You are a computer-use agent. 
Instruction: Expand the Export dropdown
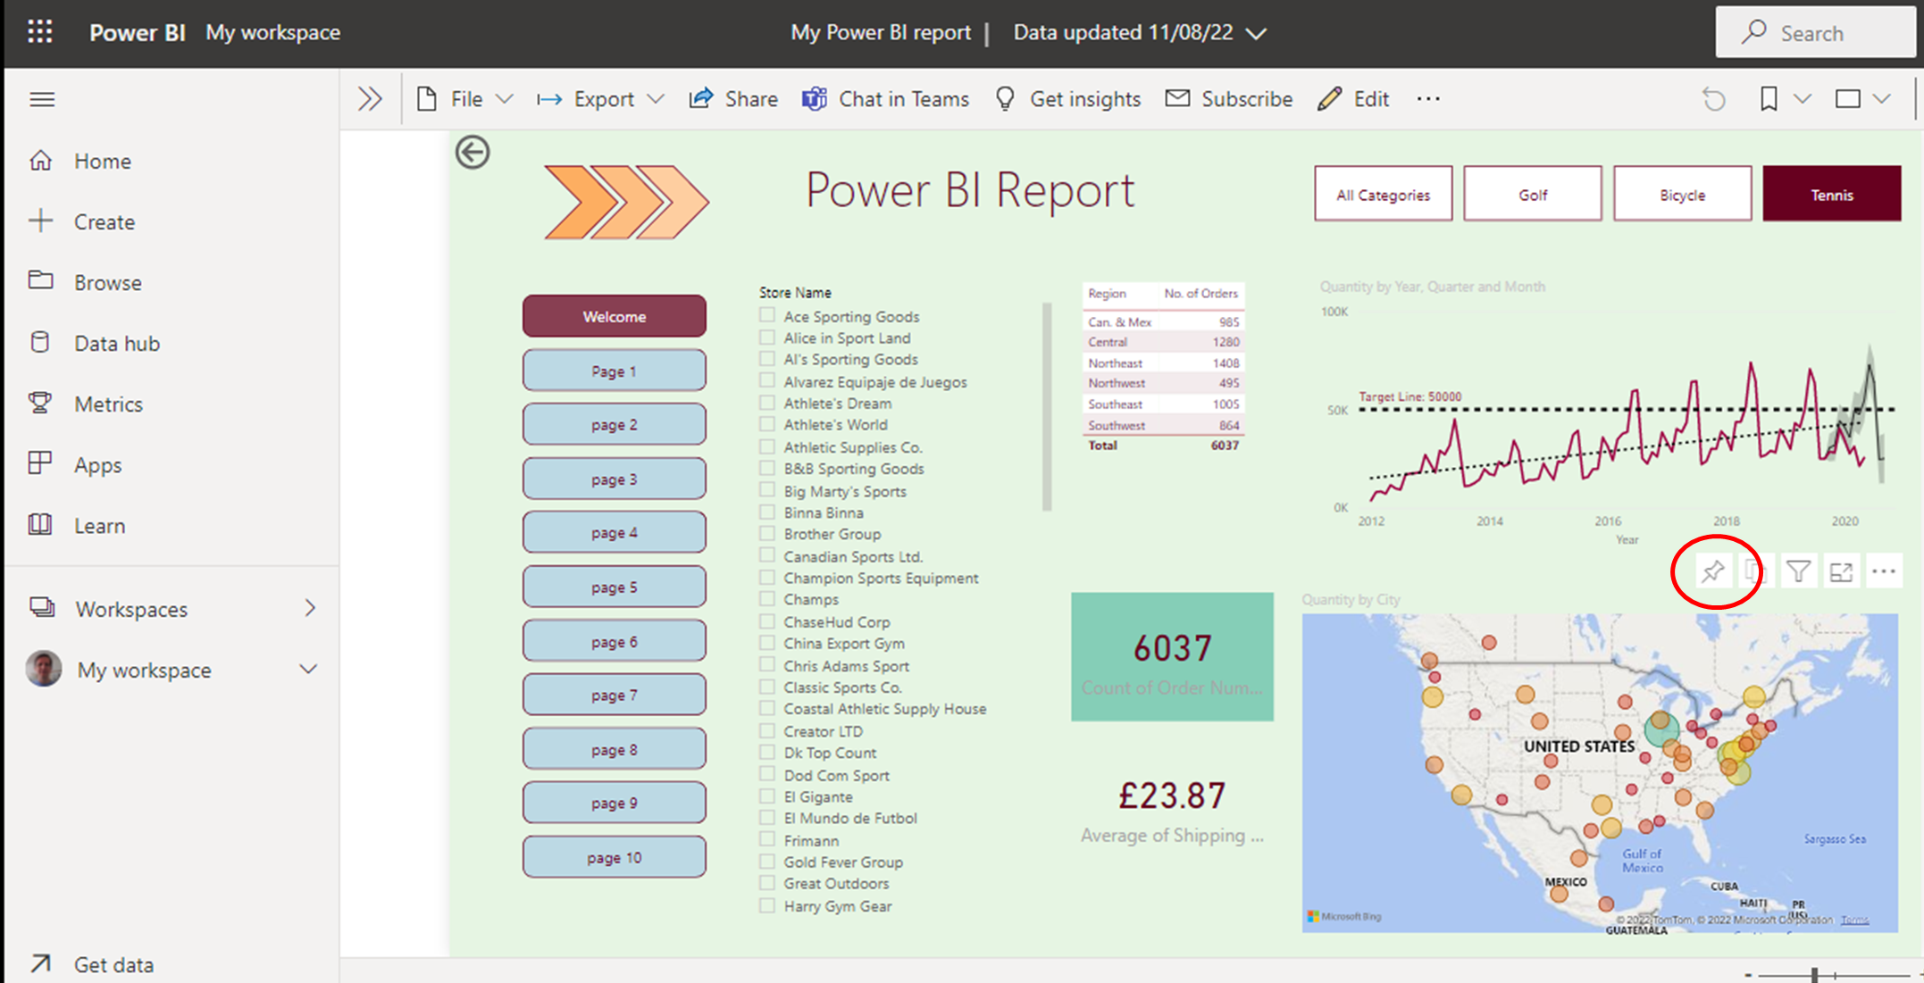(656, 98)
